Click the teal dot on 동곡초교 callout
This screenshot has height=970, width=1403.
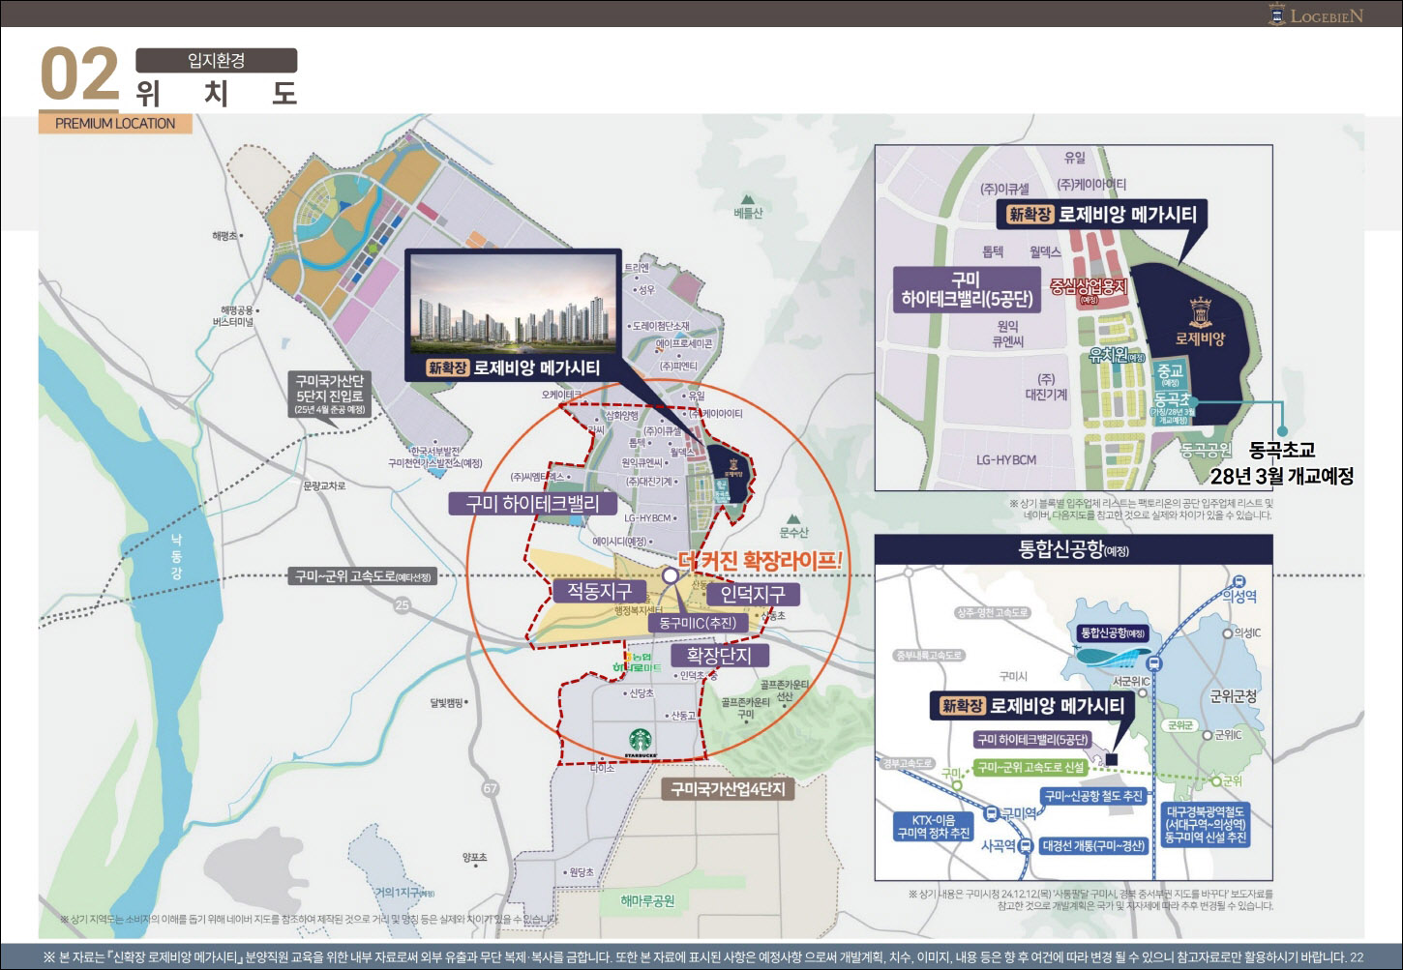1282,431
